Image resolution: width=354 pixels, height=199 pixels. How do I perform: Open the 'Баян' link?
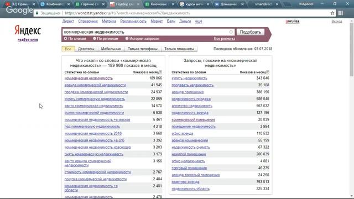point(171,21)
